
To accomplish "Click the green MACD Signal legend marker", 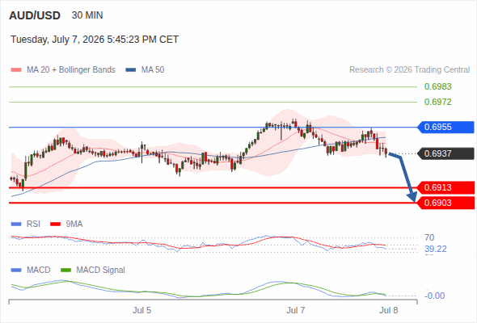I will click(x=65, y=271).
